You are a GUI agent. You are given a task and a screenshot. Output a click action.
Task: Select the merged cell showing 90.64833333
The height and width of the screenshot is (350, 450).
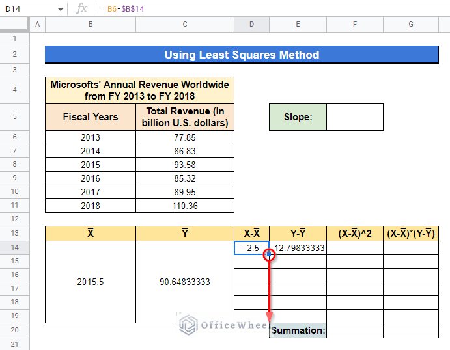(x=185, y=282)
